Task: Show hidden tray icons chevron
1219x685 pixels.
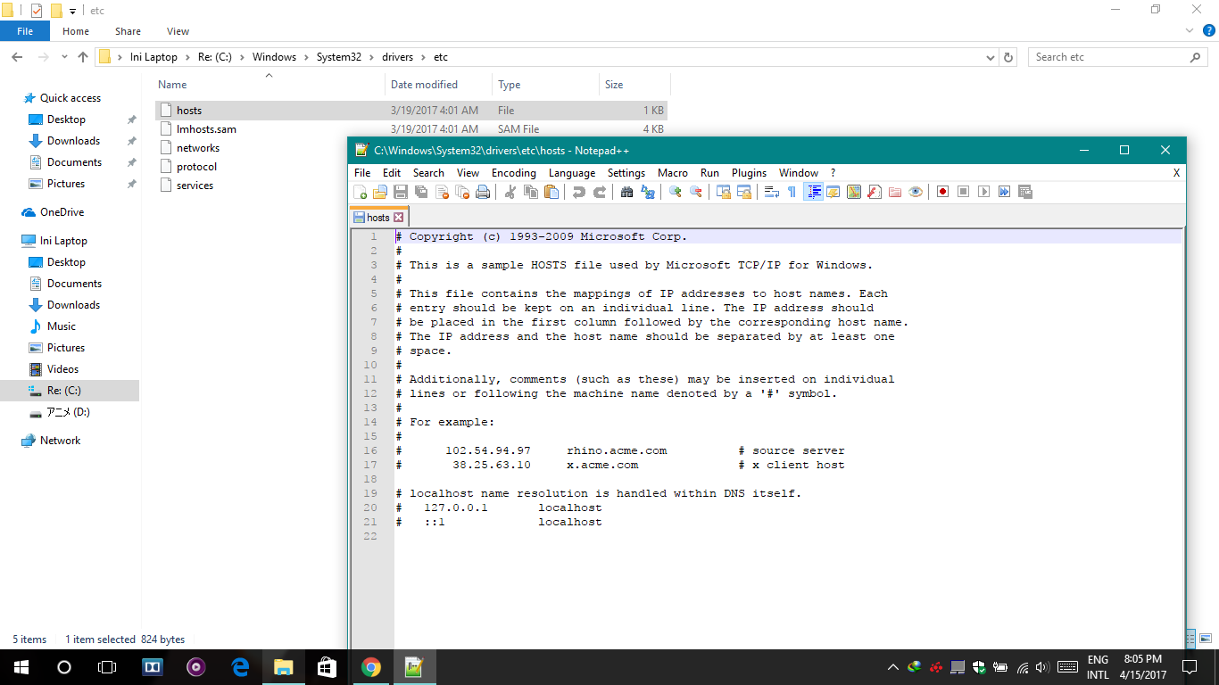Action: 893,667
